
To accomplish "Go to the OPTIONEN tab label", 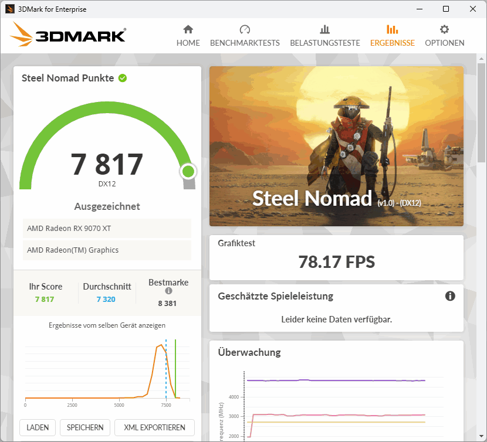I will [x=444, y=43].
